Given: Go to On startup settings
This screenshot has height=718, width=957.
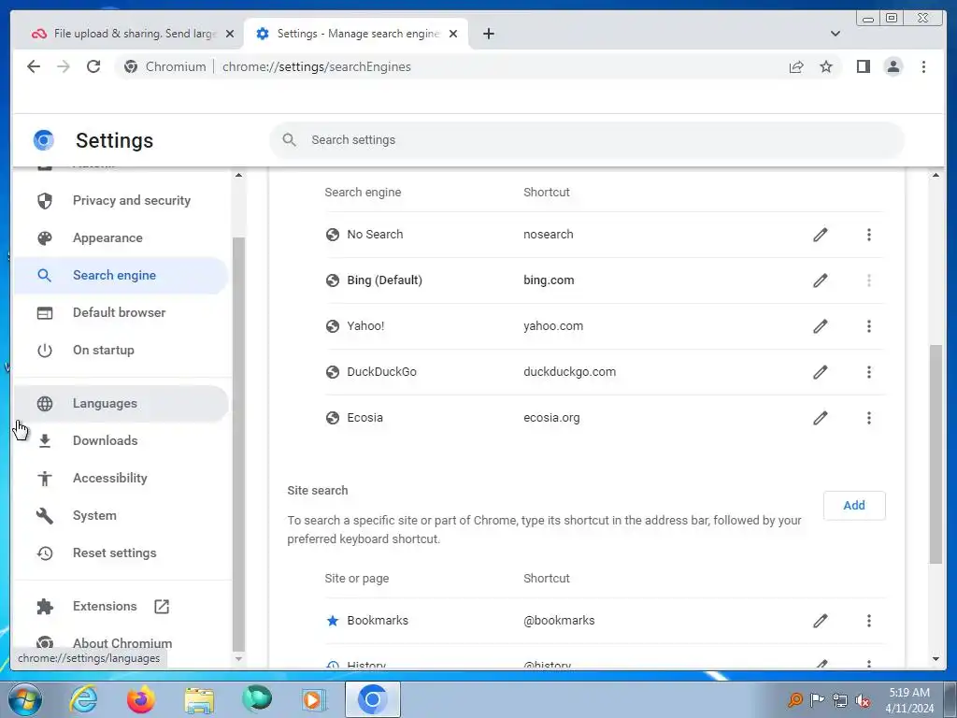Looking at the screenshot, I should coord(121,350).
